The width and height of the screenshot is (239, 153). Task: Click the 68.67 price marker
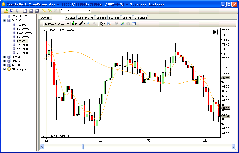(x=225, y=108)
